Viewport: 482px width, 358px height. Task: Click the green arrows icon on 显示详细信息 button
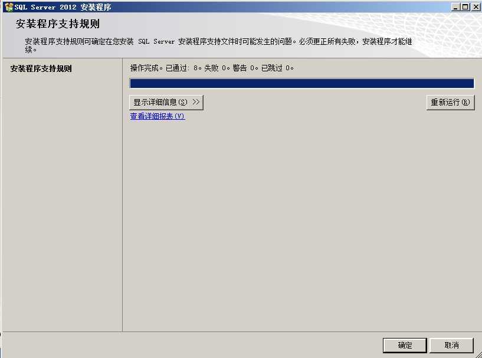(197, 101)
